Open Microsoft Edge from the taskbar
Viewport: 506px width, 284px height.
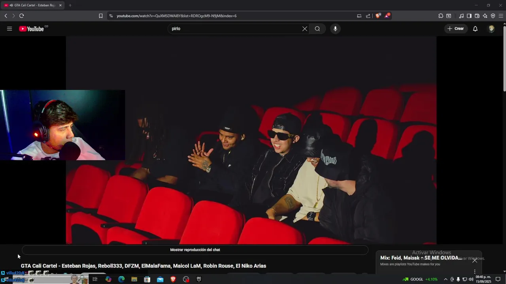121,279
